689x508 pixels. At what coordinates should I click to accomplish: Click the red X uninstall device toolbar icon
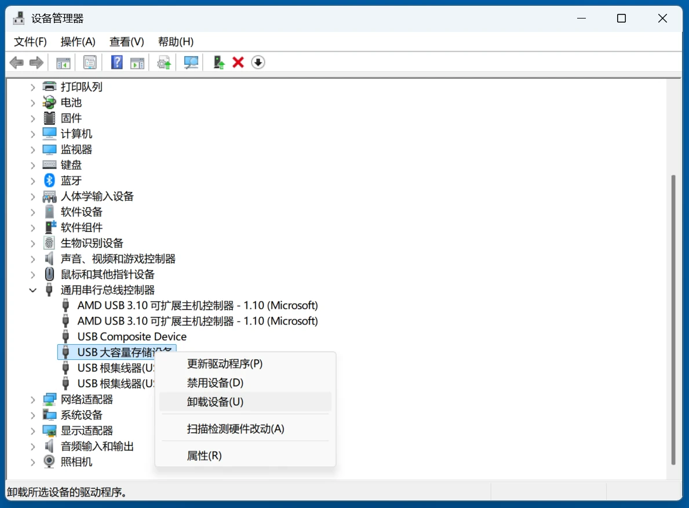click(x=238, y=62)
